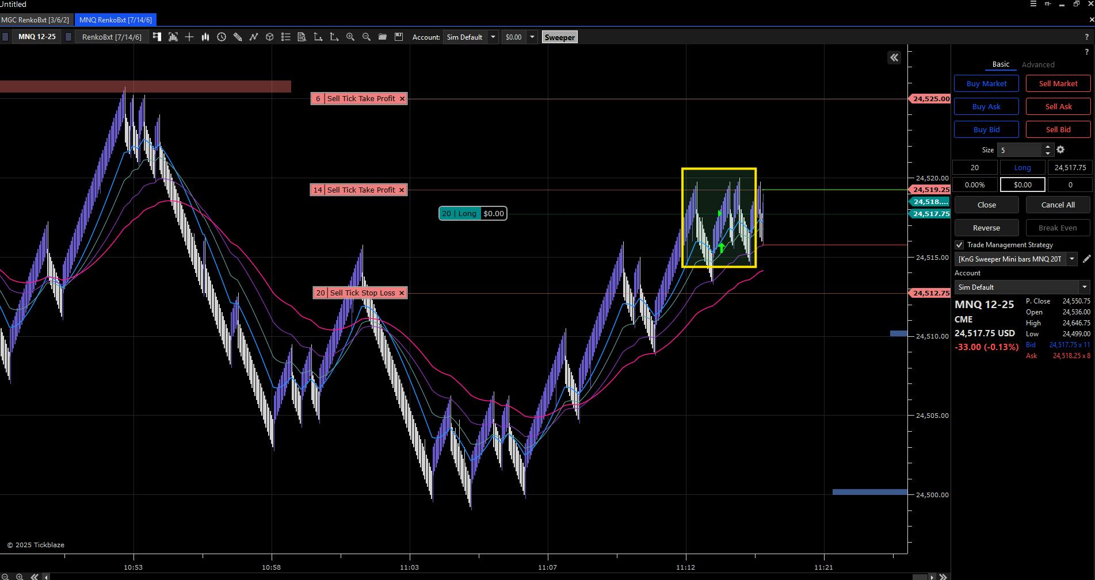Zoom out using the magnifier minus icon

tap(367, 37)
